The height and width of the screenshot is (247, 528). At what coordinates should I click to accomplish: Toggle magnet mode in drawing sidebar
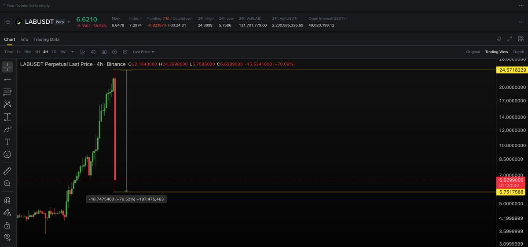tap(7, 200)
